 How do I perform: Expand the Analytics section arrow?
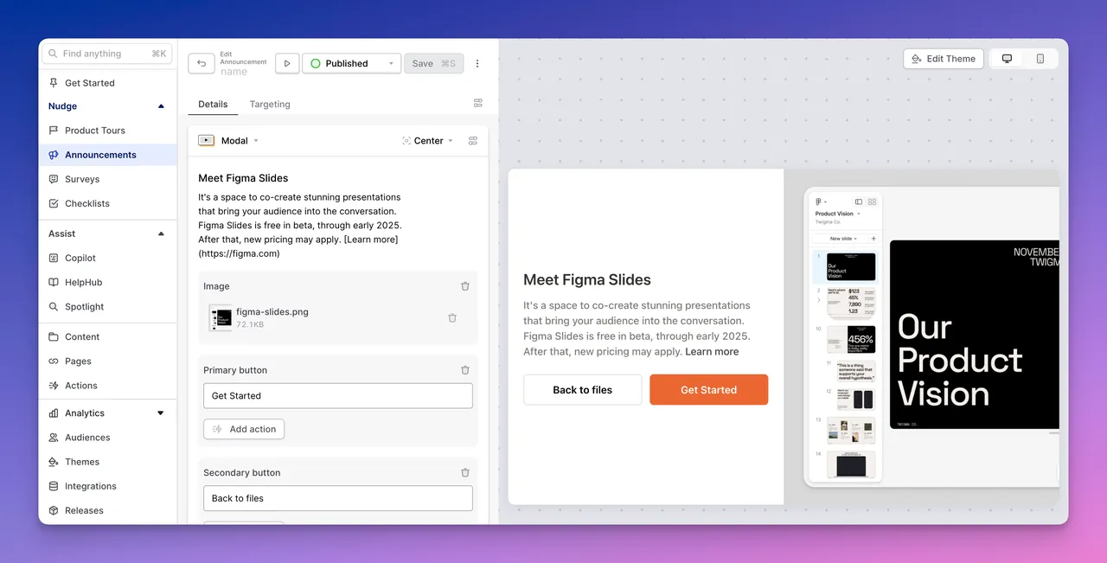click(161, 413)
